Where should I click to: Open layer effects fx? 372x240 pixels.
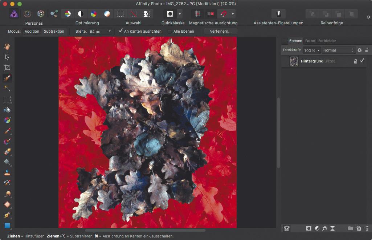[325, 228]
